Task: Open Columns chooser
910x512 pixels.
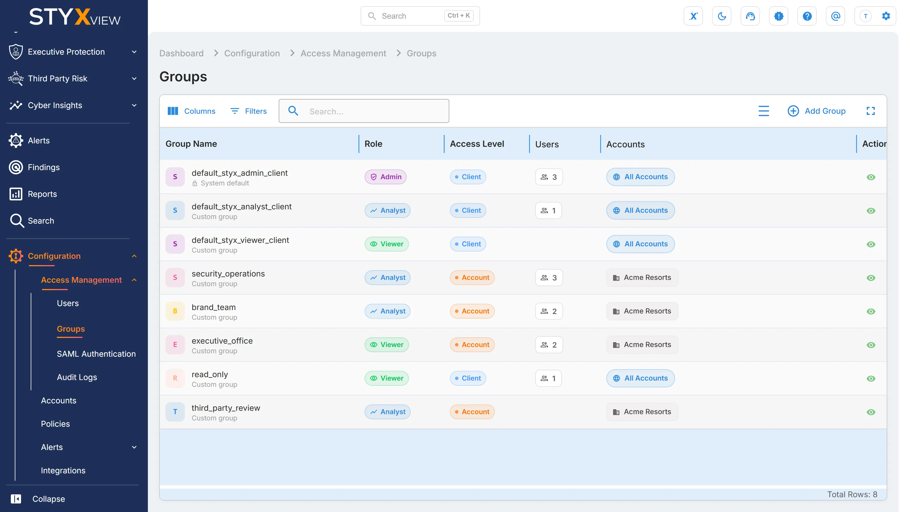Action: [x=191, y=111]
